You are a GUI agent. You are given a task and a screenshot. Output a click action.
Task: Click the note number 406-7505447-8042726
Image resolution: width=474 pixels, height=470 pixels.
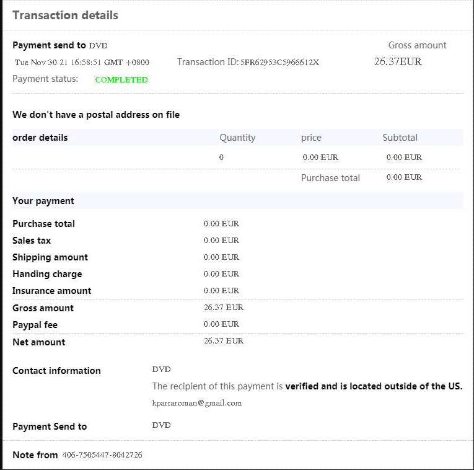102,455
